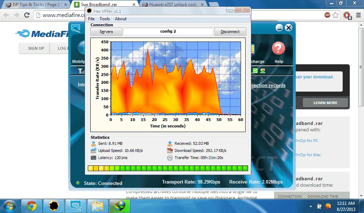This screenshot has height=213, width=364.
Task: Click the Mobily app logo icon
Action: pos(76,28)
